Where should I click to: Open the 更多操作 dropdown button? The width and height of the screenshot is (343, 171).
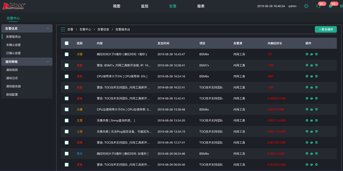tap(325, 29)
